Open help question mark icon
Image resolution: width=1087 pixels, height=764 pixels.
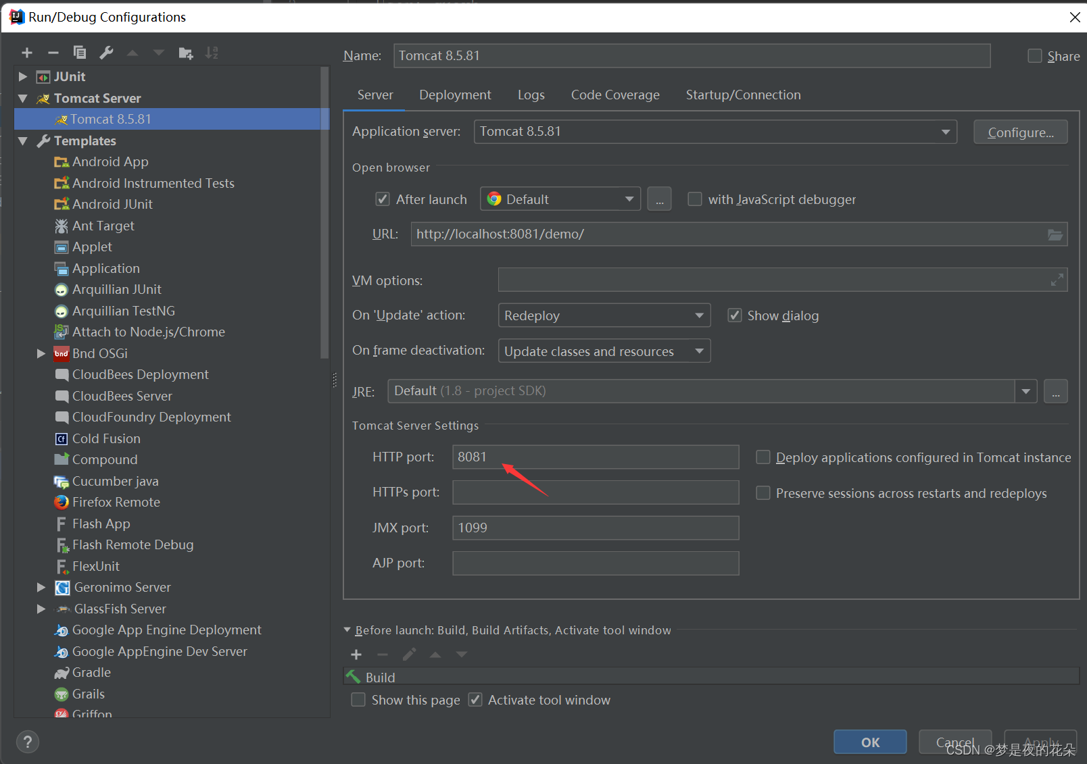point(27,742)
